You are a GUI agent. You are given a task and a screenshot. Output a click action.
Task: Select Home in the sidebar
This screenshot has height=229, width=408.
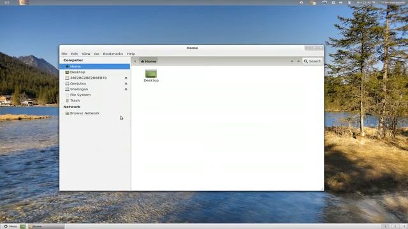click(x=95, y=66)
